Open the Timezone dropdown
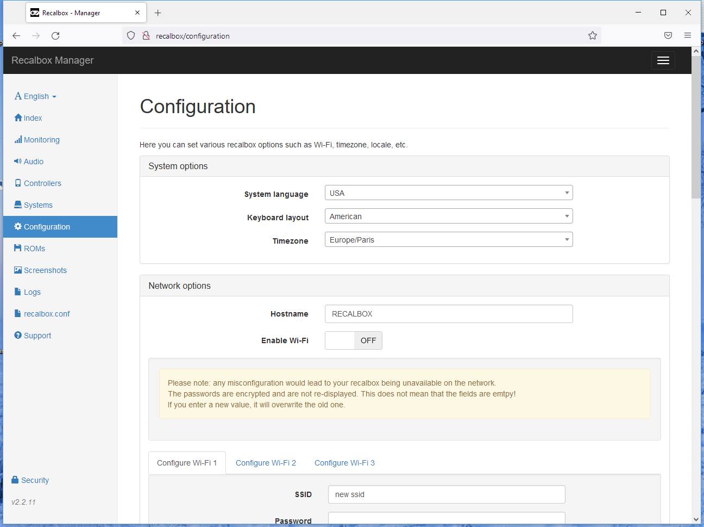This screenshot has height=527, width=704. 449,240
